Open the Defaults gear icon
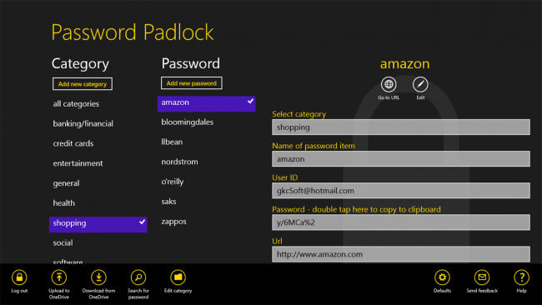542x305 pixels. coord(443,277)
